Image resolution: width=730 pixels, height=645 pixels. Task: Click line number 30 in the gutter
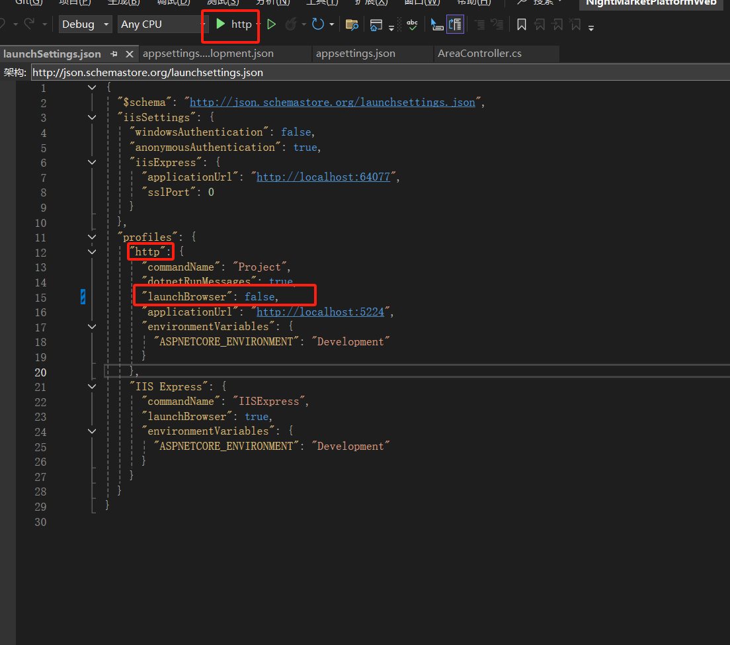(x=40, y=522)
